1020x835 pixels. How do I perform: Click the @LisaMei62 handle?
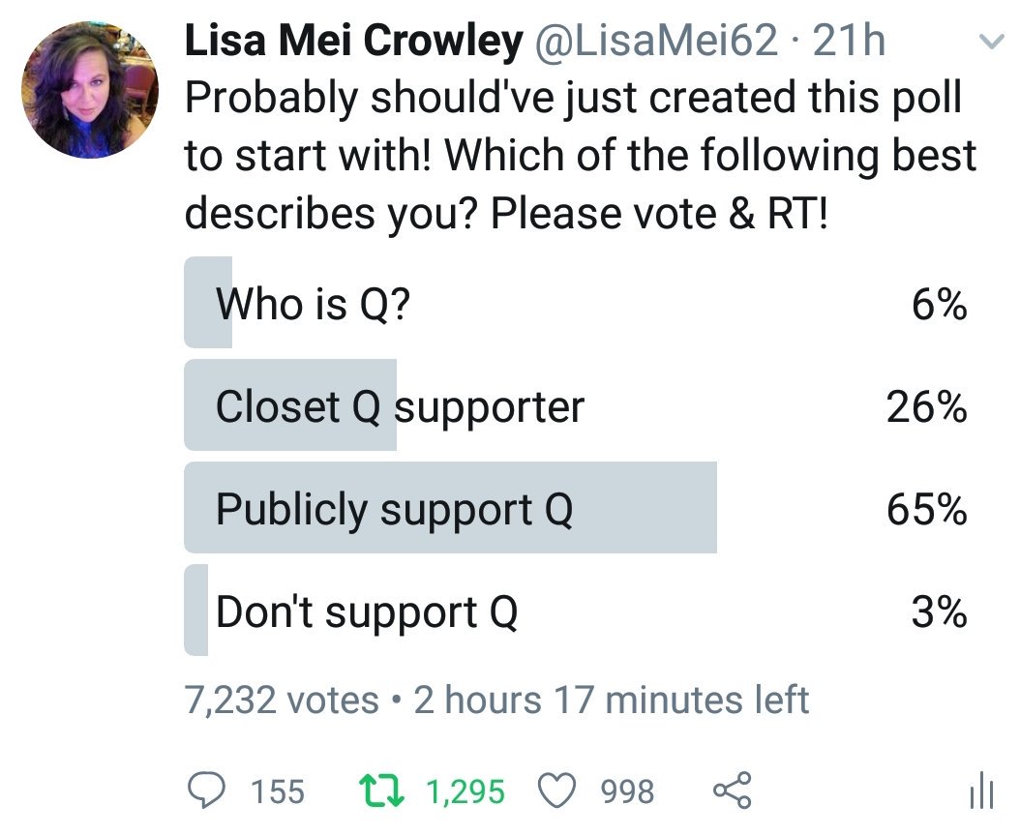(x=657, y=42)
